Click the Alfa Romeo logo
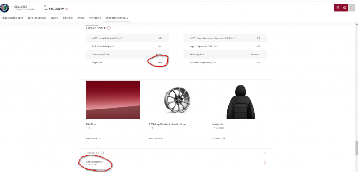The width and height of the screenshot is (358, 172). (x=4, y=8)
